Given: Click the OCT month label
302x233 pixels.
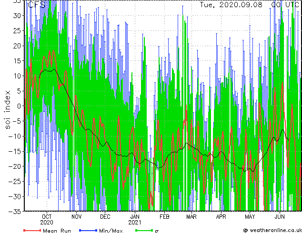Looking at the screenshot, I should 47,217.
